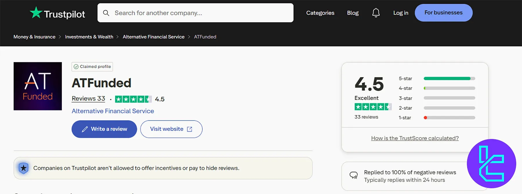Viewport: 522px width, 194px height.
Task: Click the shield star icon in notice banner
Action: 23,168
